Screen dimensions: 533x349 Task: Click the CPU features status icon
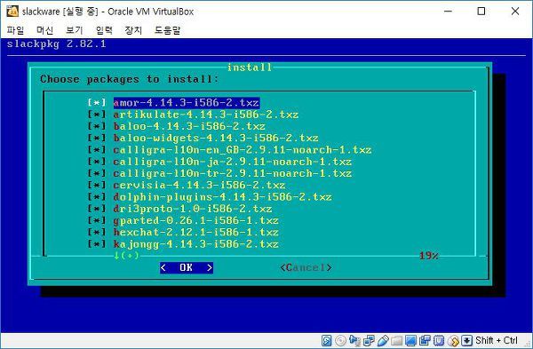439,340
